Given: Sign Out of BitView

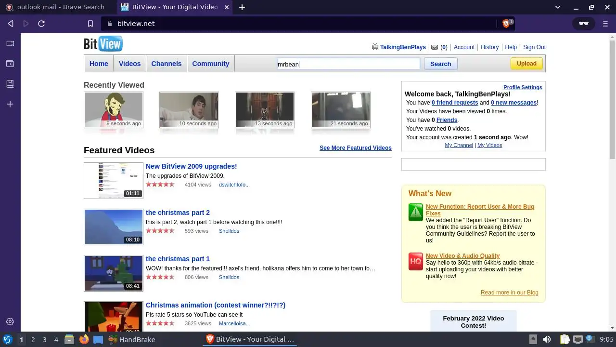Looking at the screenshot, I should point(534,47).
